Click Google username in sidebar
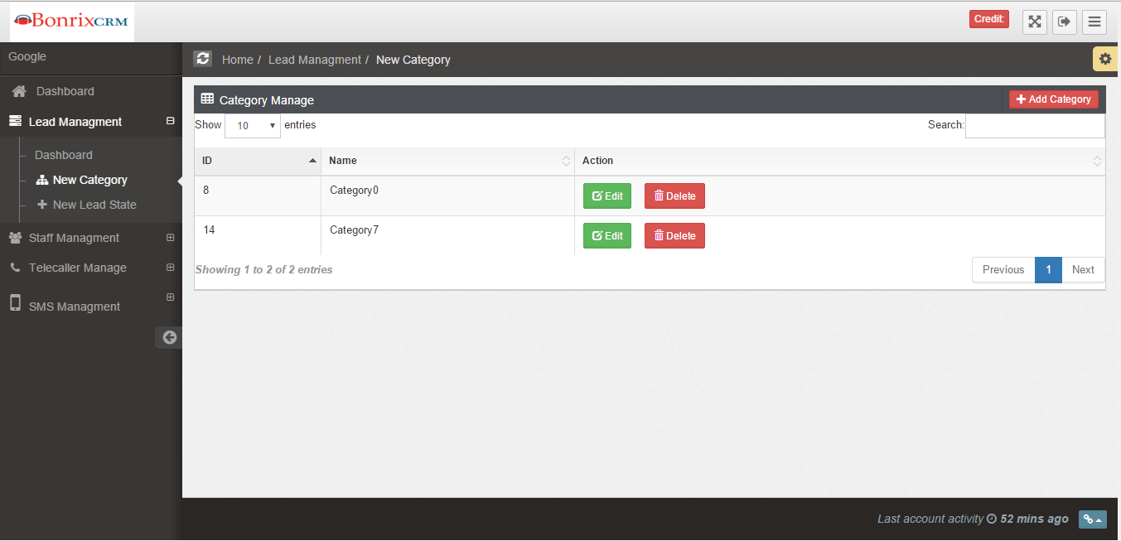The image size is (1121, 541). click(x=27, y=56)
